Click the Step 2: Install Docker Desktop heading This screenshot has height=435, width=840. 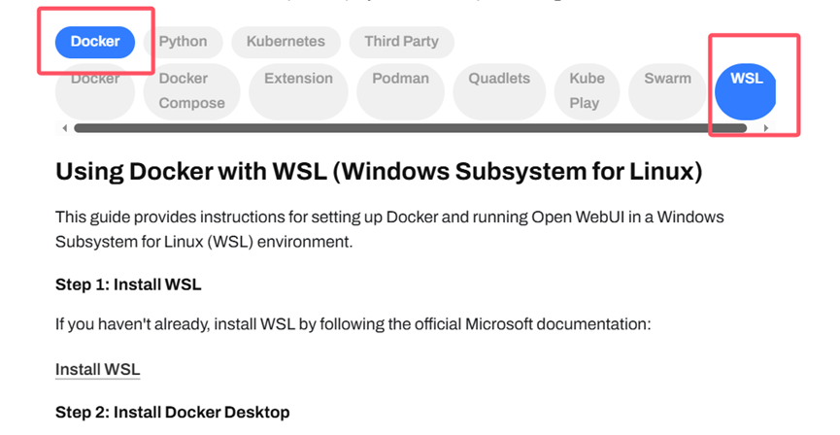tap(173, 412)
